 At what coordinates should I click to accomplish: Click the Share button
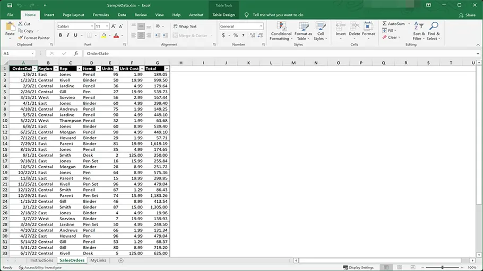[467, 15]
